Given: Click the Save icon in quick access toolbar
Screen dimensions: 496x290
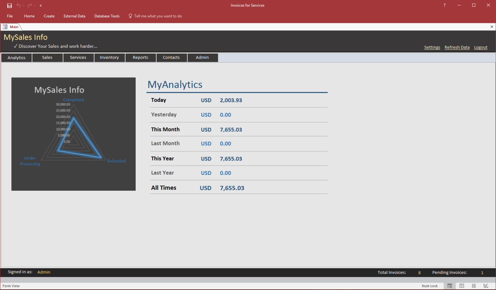Looking at the screenshot, I should tap(9, 5).
